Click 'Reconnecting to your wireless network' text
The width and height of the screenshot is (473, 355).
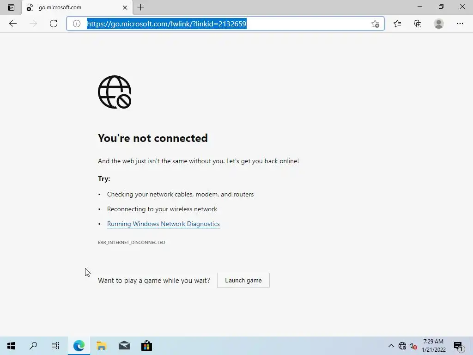click(162, 209)
